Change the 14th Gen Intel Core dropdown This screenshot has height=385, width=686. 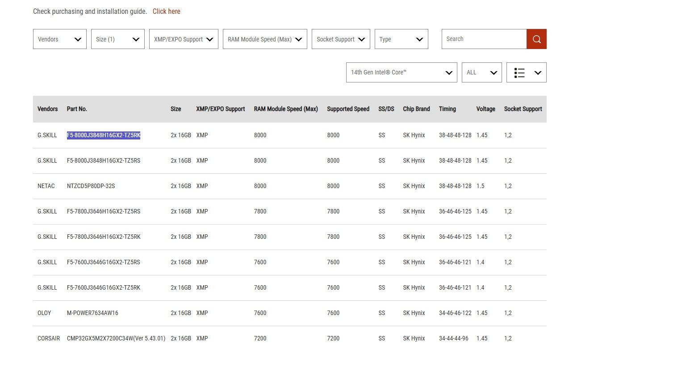[402, 73]
